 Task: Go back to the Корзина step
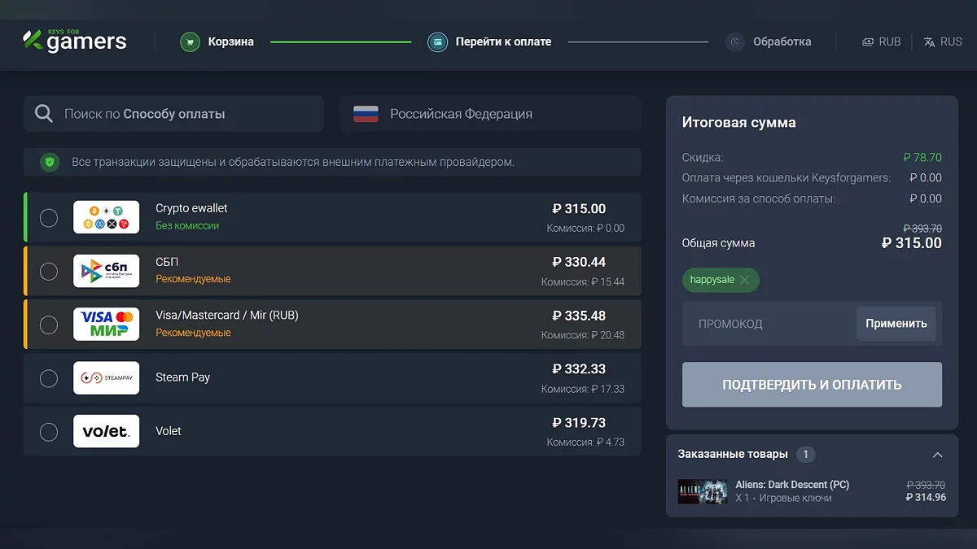point(230,41)
